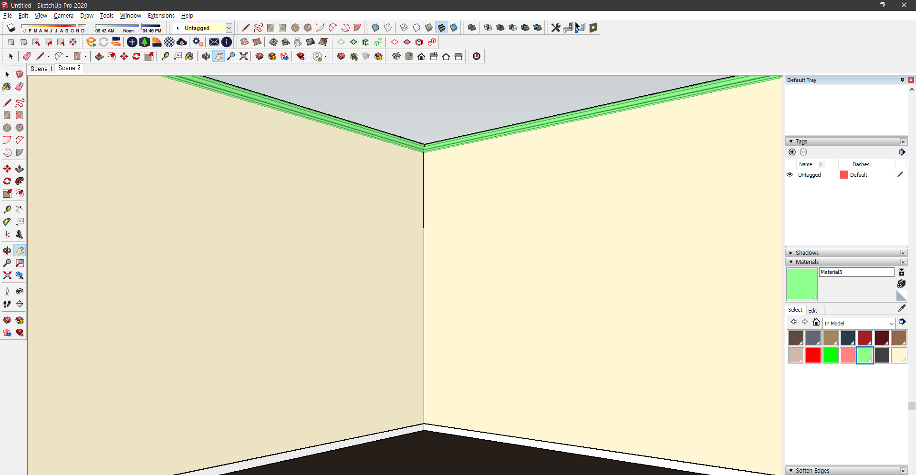Select the Zoom Window tool in left toolbar

pos(20,263)
